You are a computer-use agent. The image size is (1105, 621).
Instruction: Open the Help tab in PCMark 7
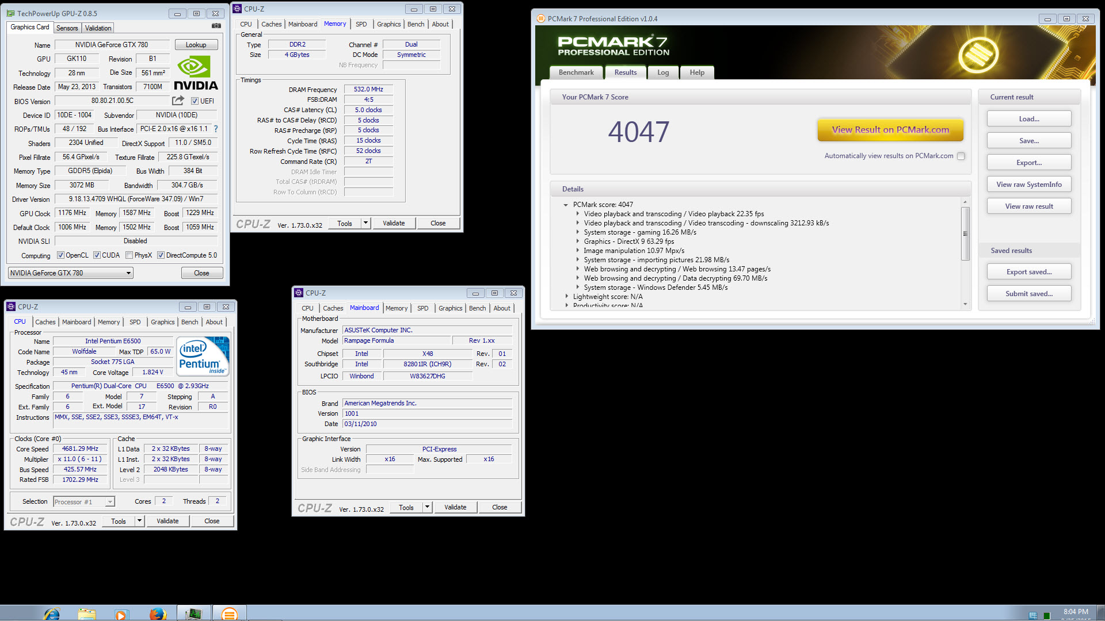[x=697, y=72]
